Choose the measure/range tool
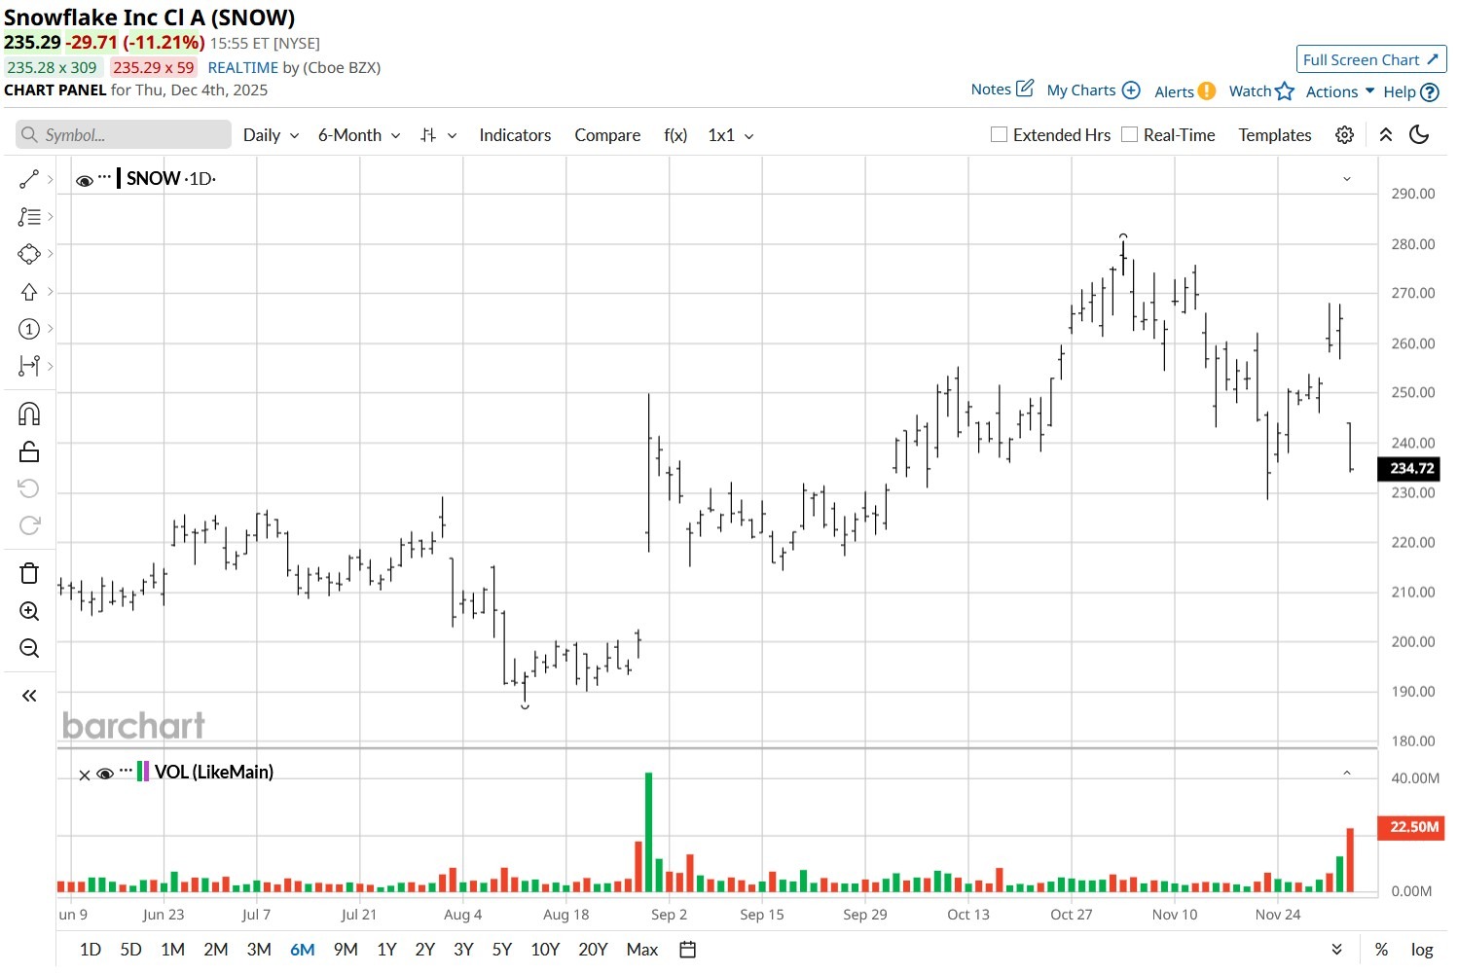 tap(29, 366)
